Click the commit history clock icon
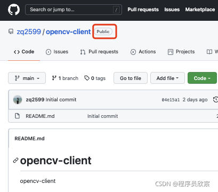The height and width of the screenshot is (192, 218). (215, 99)
